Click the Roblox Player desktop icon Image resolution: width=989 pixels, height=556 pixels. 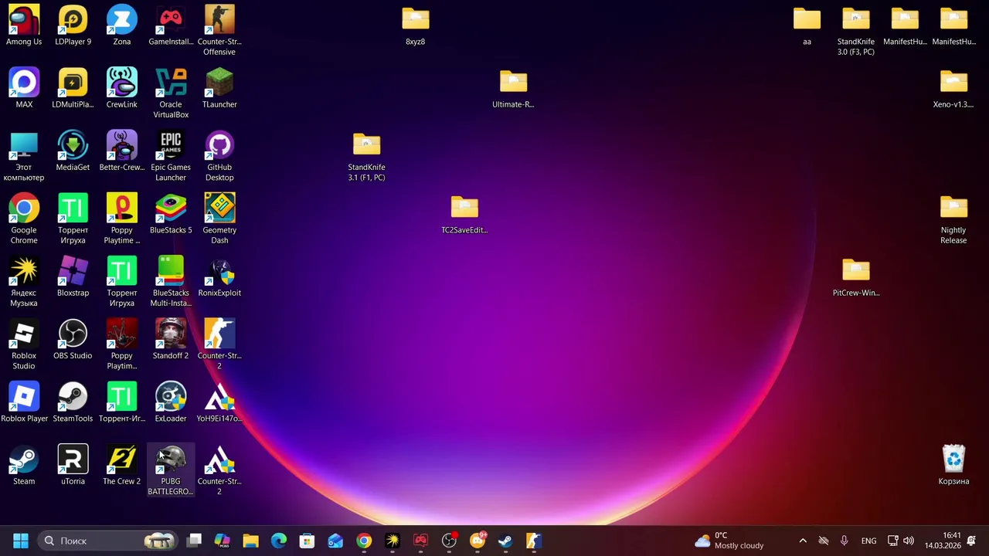tap(24, 403)
